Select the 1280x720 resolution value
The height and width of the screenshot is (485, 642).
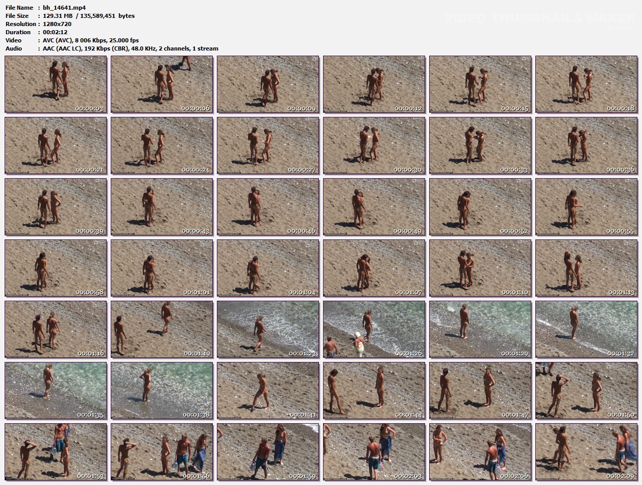(x=57, y=24)
